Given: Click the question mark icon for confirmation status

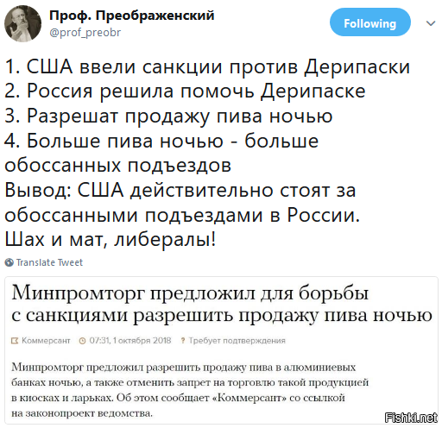Looking at the screenshot, I should click(x=182, y=341).
